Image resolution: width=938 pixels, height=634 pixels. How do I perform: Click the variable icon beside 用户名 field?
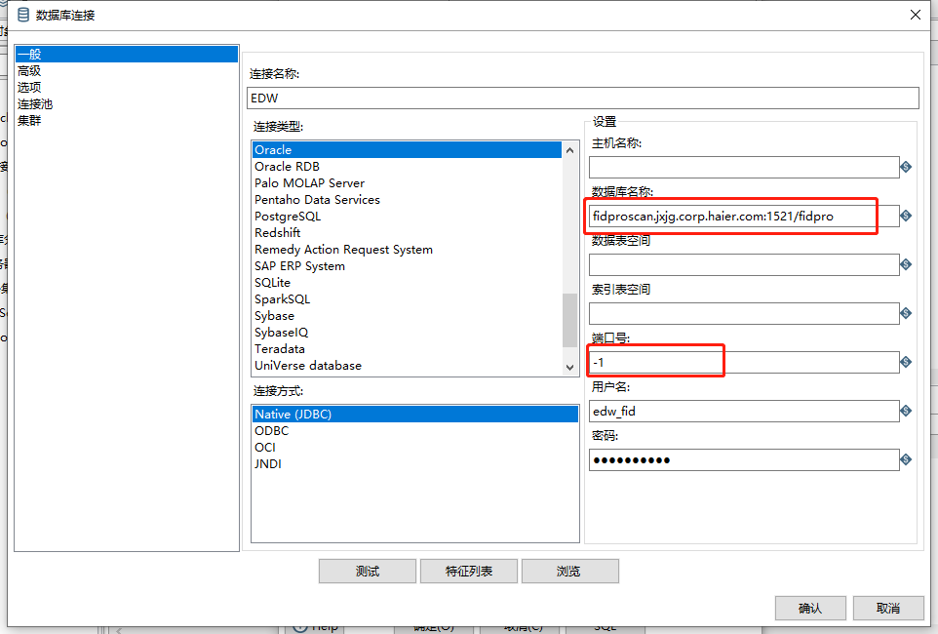click(x=906, y=411)
